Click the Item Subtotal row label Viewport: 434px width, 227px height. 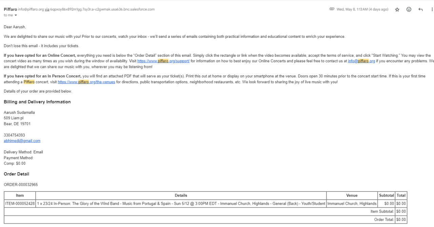coord(382,211)
